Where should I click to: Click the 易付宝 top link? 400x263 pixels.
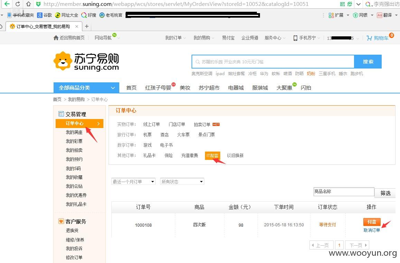(228, 38)
